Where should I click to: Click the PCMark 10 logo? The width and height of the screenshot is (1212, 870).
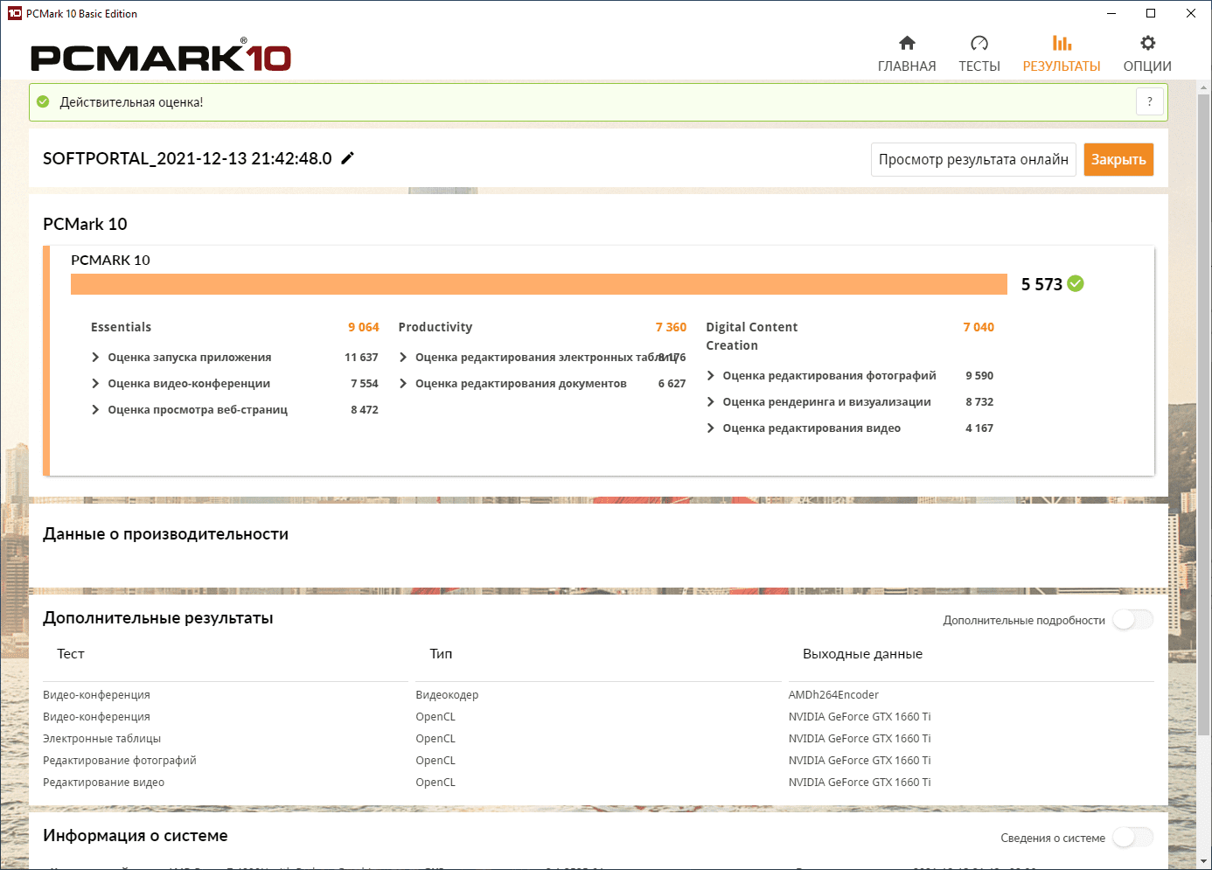161,57
